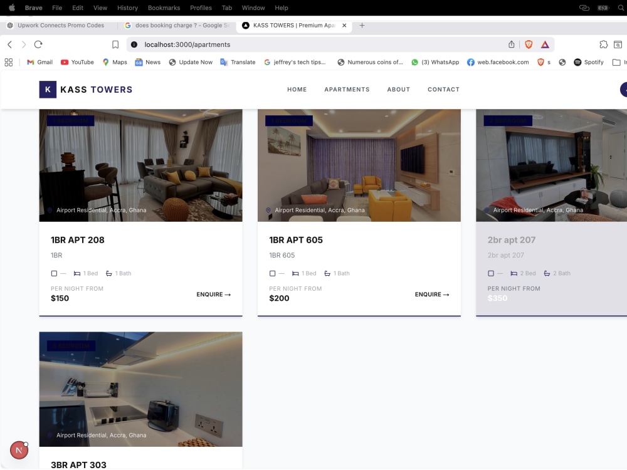Open the Profiles menu
The image size is (627, 470).
pyautogui.click(x=201, y=8)
